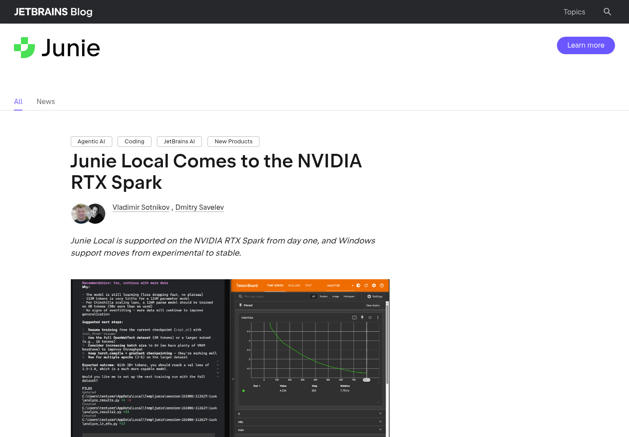Select the All tab
Viewport: 629px width, 437px height.
(18, 102)
